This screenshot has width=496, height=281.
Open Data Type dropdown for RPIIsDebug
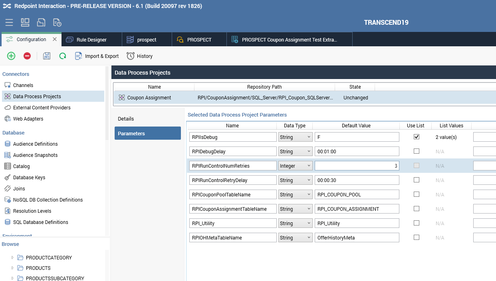click(x=295, y=137)
